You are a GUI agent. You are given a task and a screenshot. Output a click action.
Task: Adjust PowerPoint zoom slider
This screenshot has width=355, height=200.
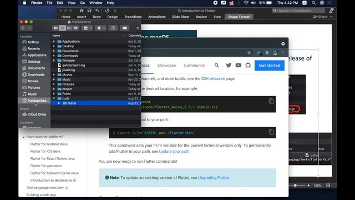295,186
